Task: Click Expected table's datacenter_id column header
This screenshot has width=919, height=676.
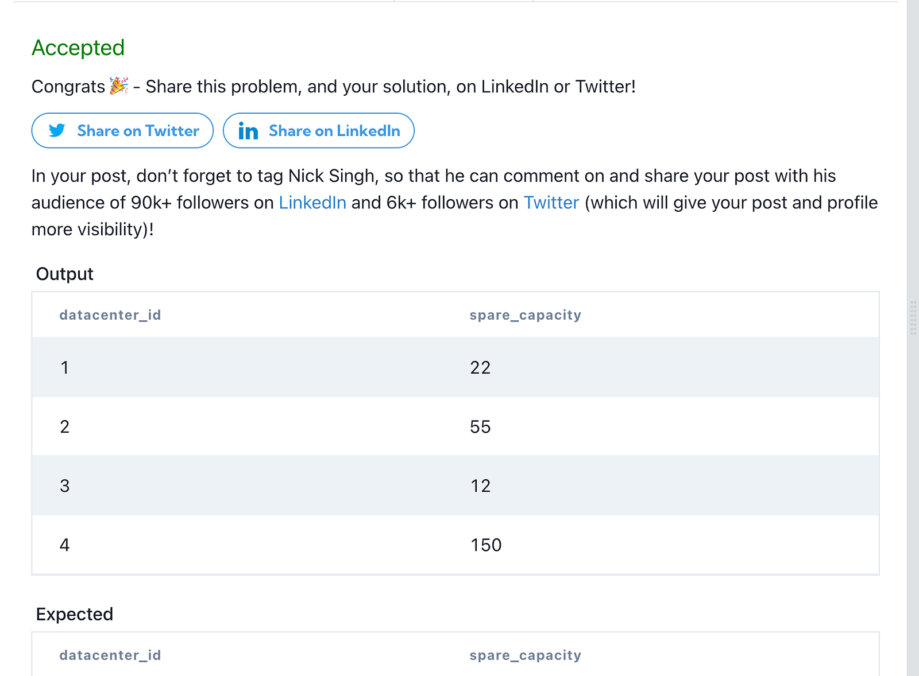Action: 110,655
